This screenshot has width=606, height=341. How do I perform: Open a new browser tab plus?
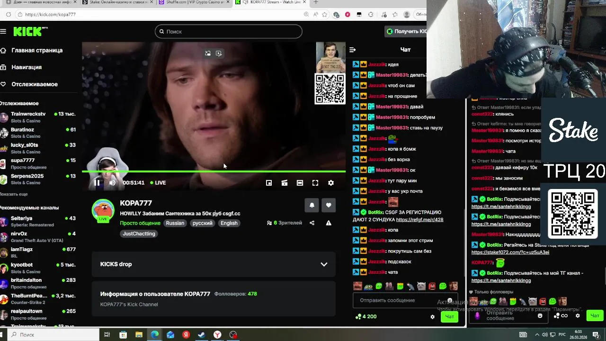click(x=316, y=2)
